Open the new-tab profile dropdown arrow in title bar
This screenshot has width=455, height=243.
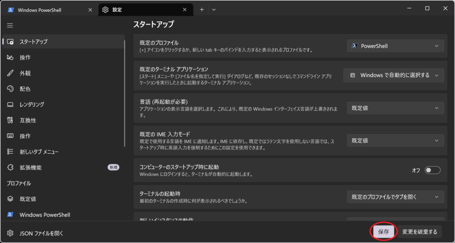[x=214, y=10]
